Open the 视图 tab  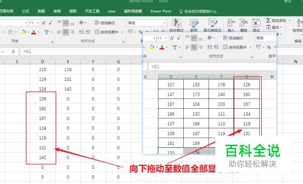(x=73, y=11)
